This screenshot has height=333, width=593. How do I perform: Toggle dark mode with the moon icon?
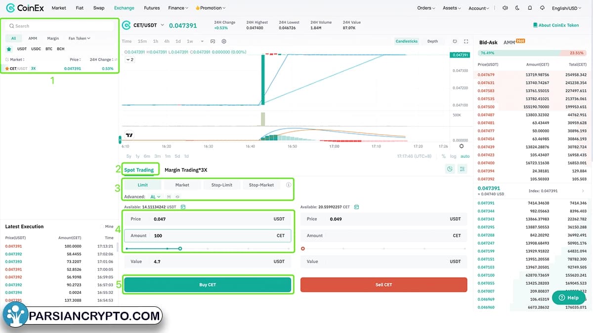pos(517,8)
